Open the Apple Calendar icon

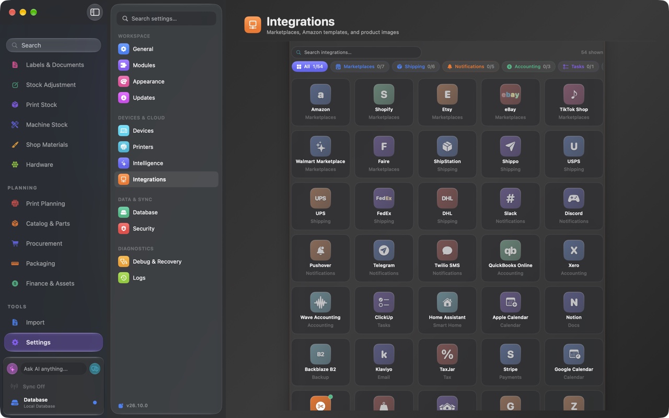(x=510, y=302)
